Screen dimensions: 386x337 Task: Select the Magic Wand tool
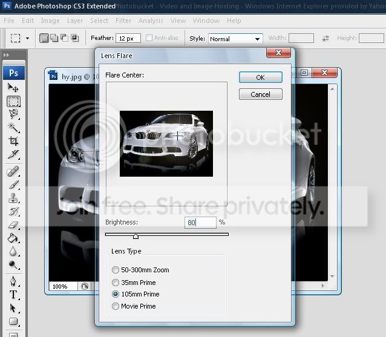pos(13,128)
